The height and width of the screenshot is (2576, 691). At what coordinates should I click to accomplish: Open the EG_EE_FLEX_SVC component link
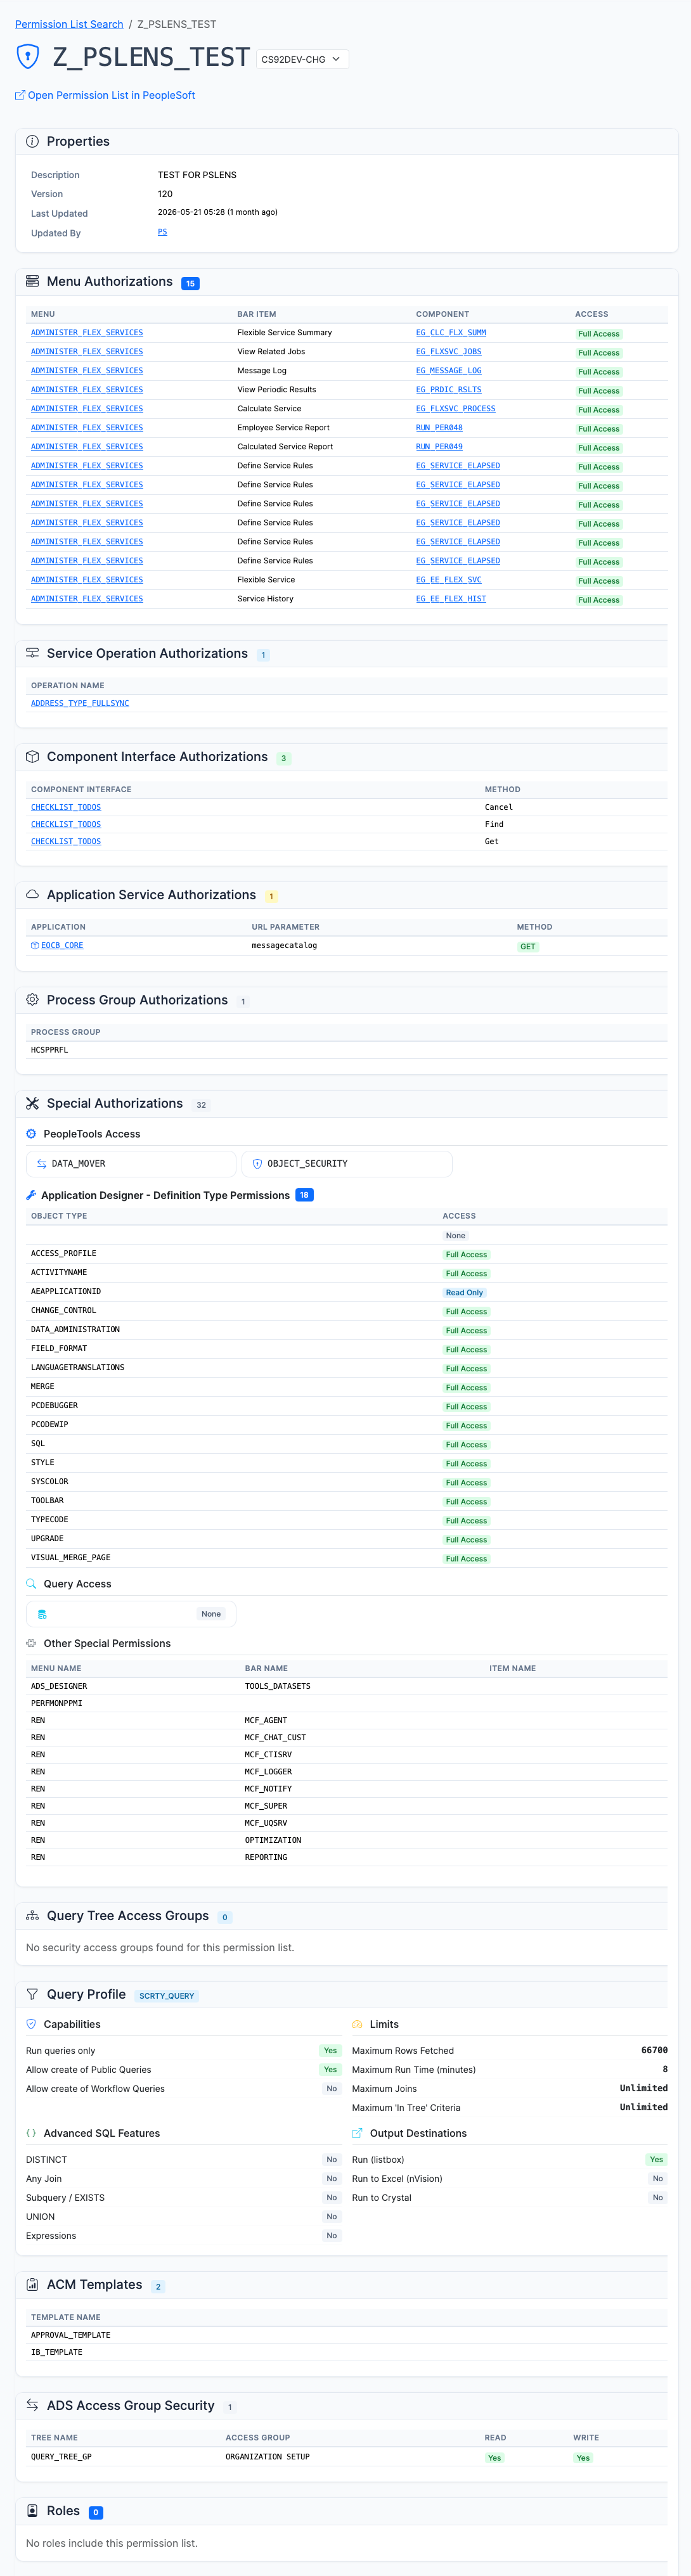tap(448, 579)
